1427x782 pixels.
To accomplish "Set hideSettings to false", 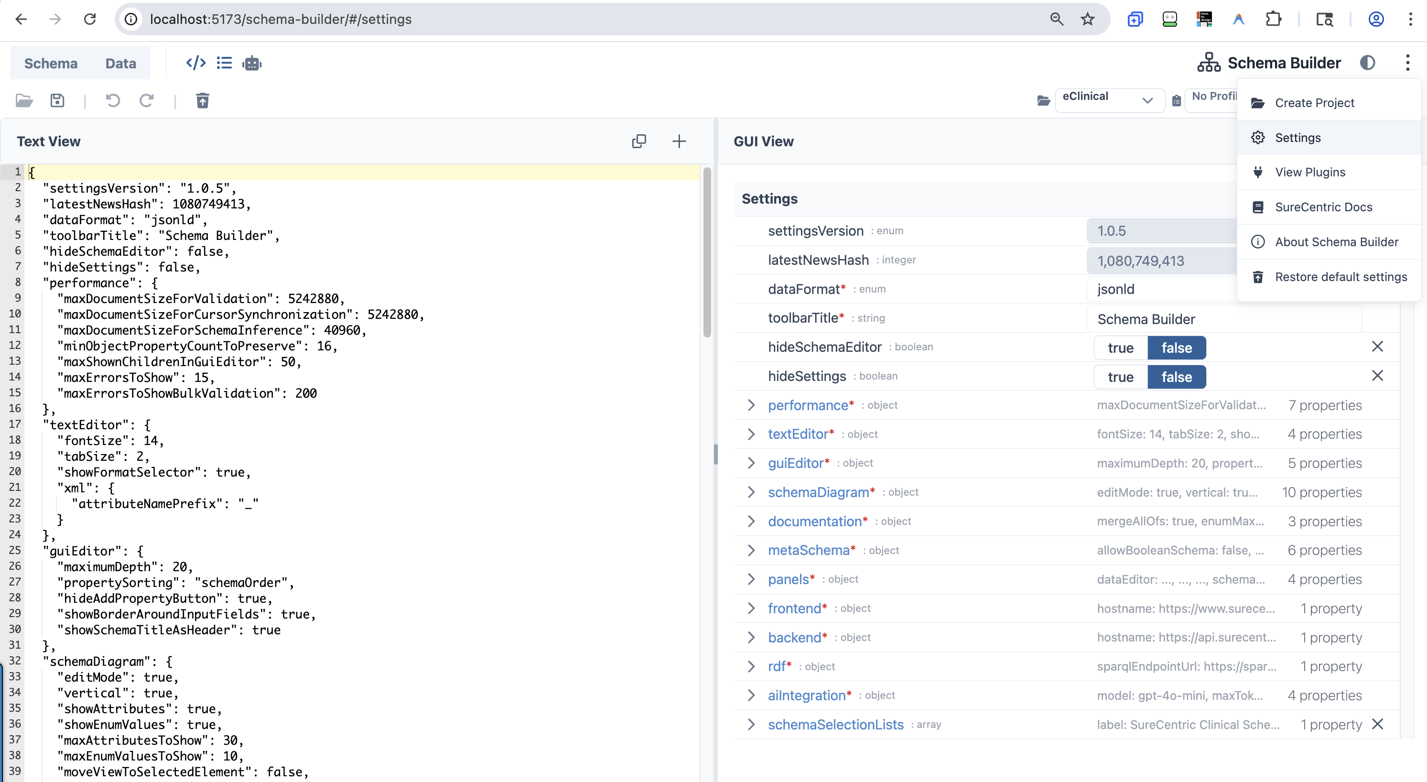I will tap(1177, 377).
